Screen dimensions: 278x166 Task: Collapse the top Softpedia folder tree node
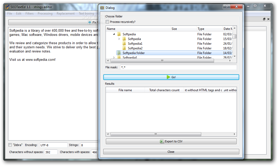(x=114, y=34)
